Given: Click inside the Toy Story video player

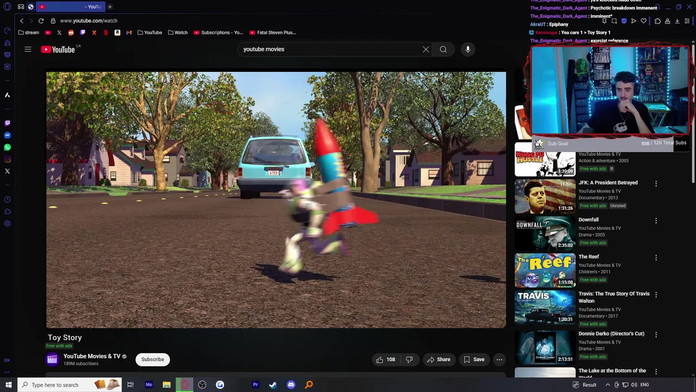Looking at the screenshot, I should point(276,200).
